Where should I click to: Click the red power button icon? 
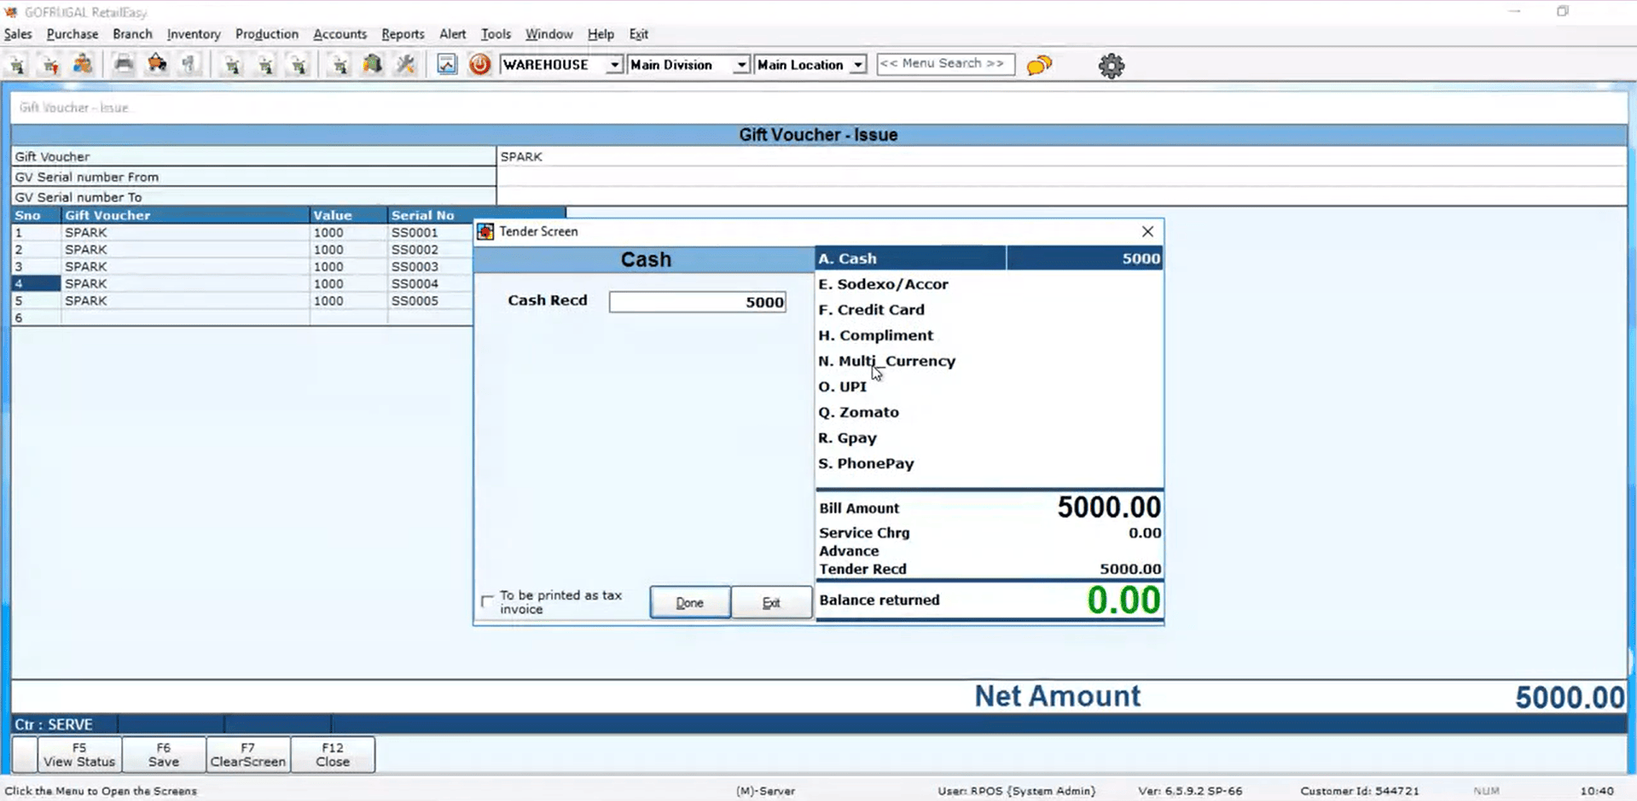point(479,65)
